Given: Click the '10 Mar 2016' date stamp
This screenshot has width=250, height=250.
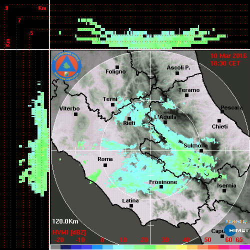Looking at the screenshot, I should click(228, 56).
